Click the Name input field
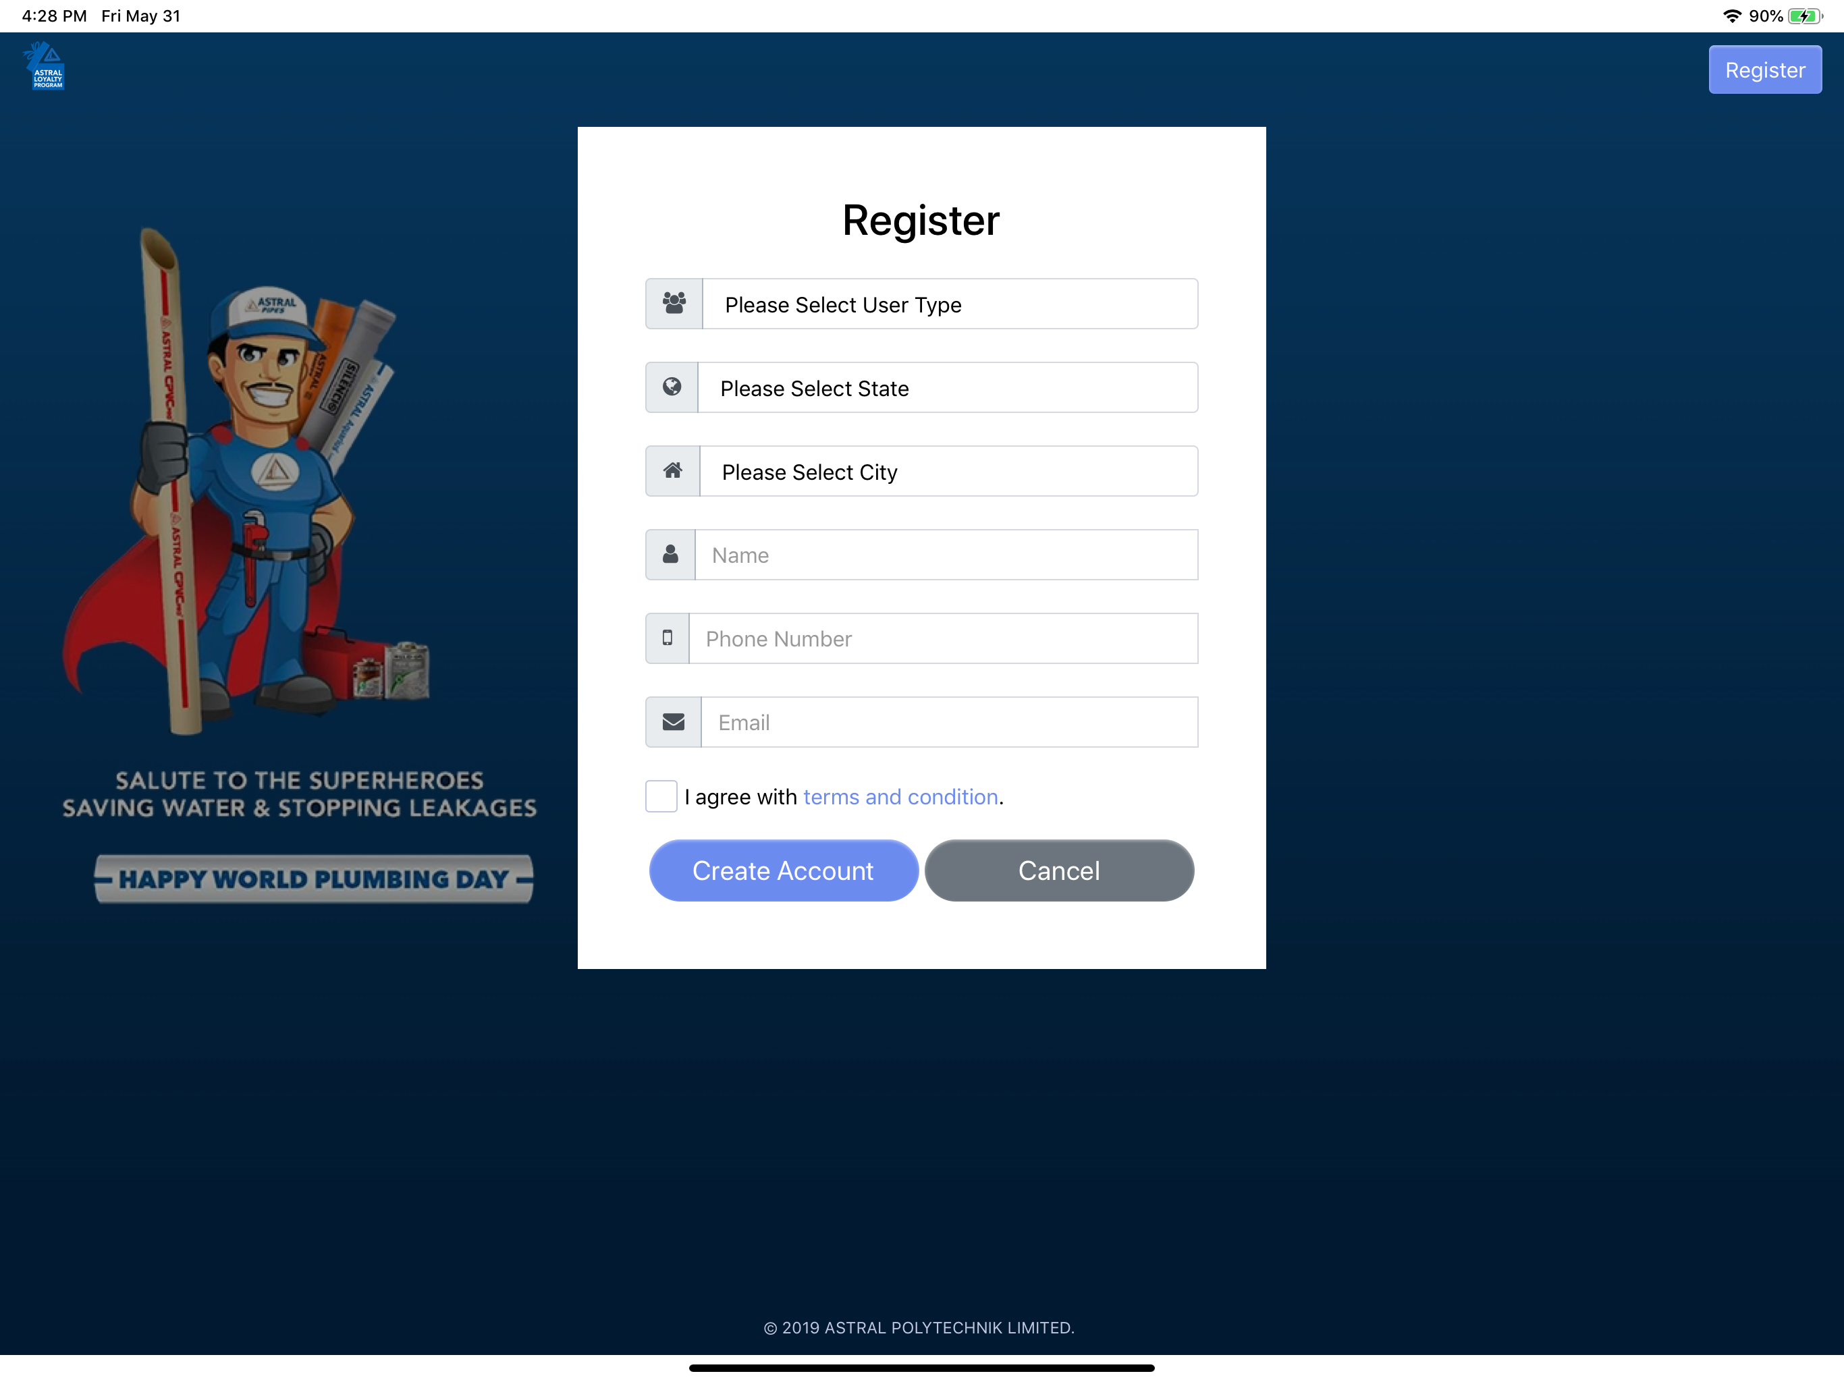Image resolution: width=1844 pixels, height=1382 pixels. click(x=946, y=554)
